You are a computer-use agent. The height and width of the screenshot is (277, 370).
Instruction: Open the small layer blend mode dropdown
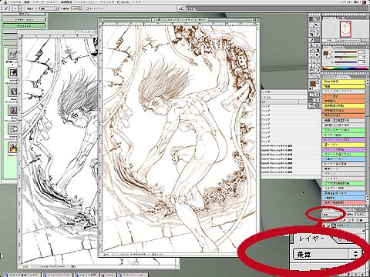pyautogui.click(x=332, y=215)
